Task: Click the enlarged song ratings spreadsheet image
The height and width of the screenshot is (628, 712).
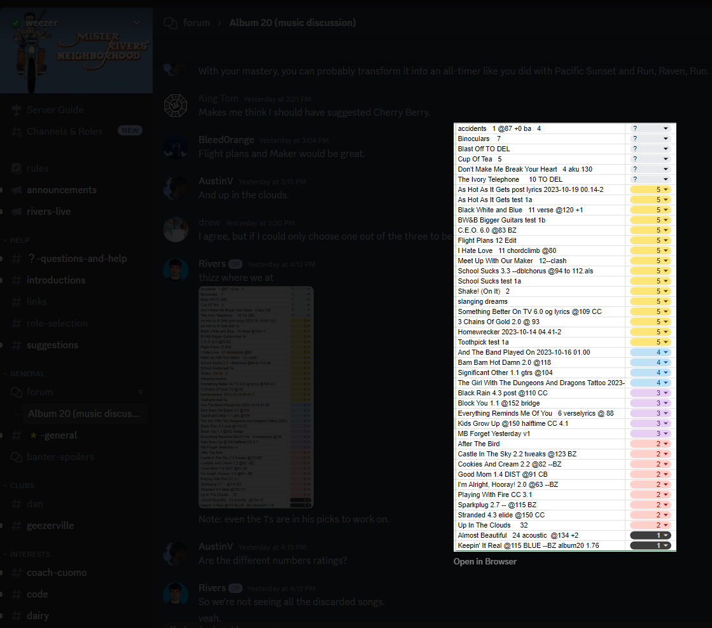Action: tap(564, 337)
